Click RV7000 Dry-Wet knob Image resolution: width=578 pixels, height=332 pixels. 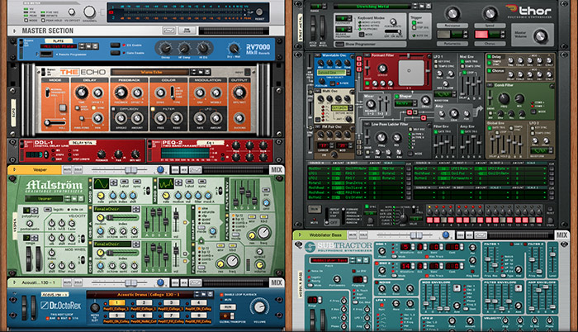(x=234, y=49)
